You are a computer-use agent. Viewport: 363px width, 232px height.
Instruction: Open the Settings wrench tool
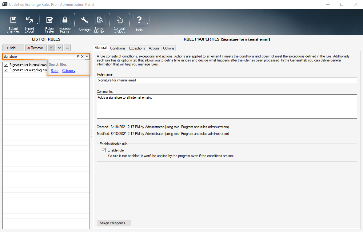coord(84,23)
